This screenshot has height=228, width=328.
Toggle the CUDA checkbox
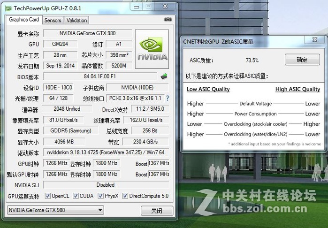click(76, 196)
